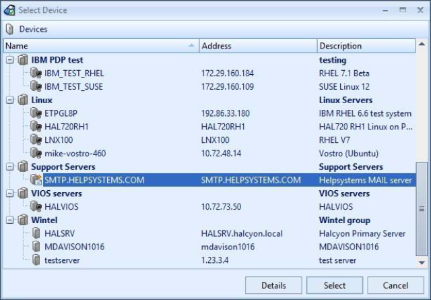Click the vertical scrollbar down arrow
The height and width of the screenshot is (300, 431).
[422, 262]
